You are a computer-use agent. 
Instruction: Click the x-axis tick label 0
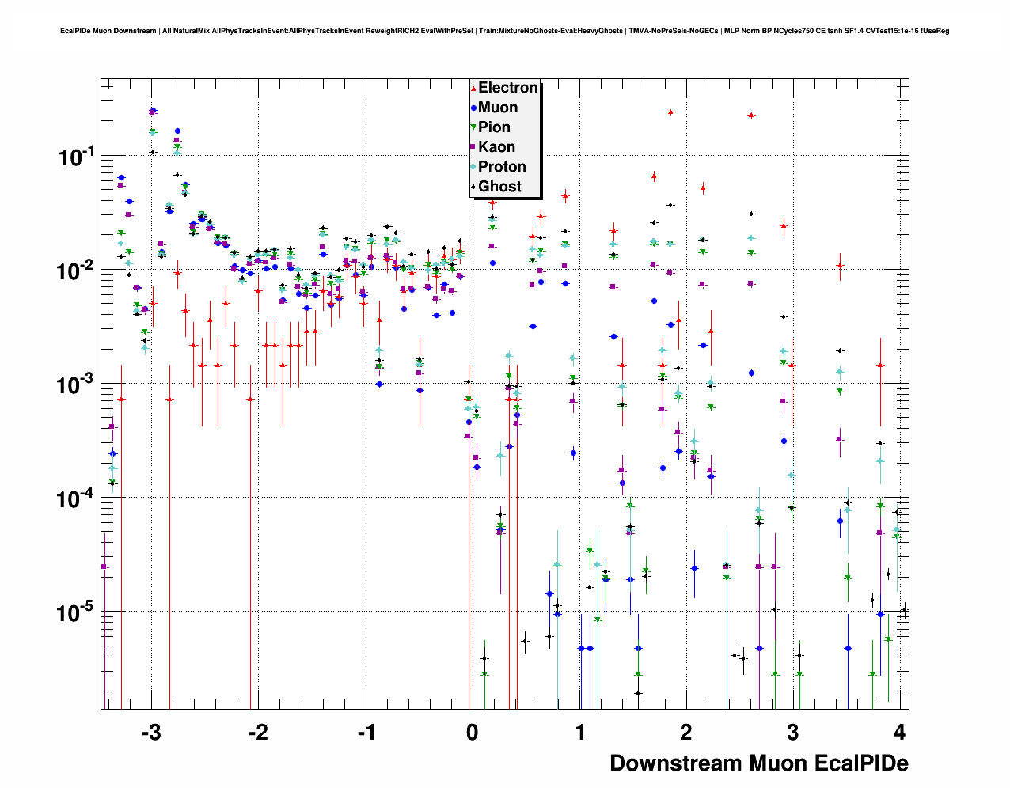click(472, 732)
